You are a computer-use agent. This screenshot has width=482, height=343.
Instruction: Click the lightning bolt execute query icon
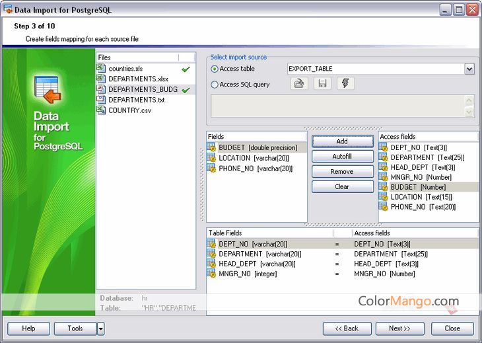click(345, 84)
